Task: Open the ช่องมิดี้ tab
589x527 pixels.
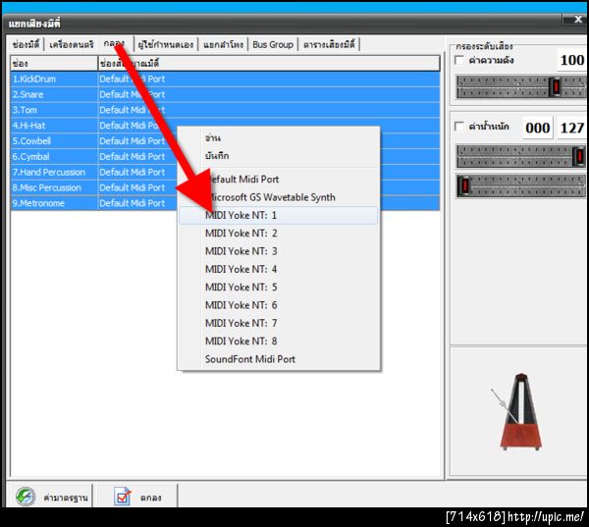Action: pos(26,45)
